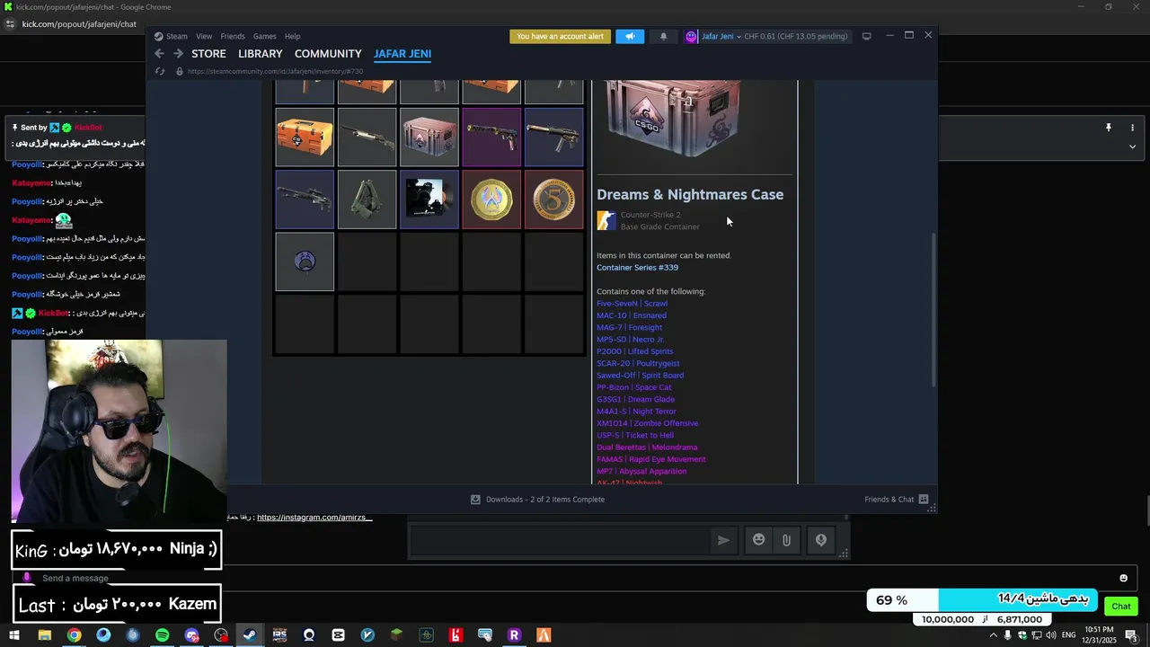
Task: Click the MP5-SD | Necro Jr. link
Action: click(x=631, y=340)
